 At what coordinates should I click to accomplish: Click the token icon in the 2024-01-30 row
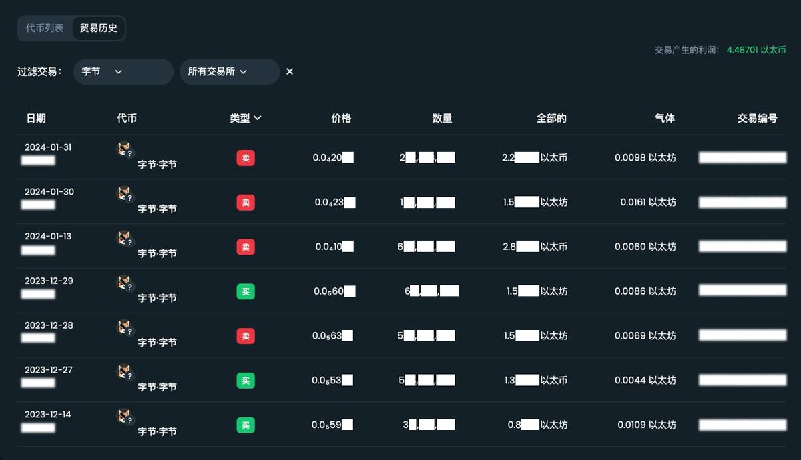coord(125,195)
